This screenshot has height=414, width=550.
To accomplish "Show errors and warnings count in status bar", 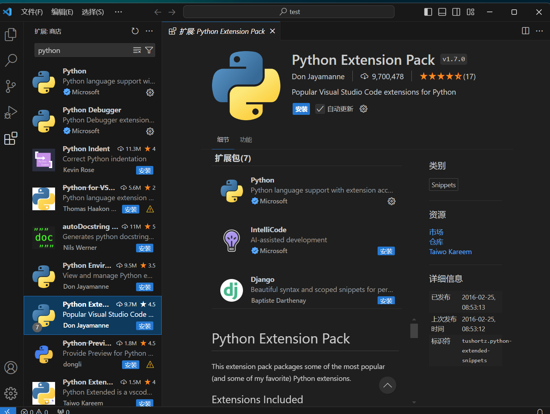I will pyautogui.click(x=35, y=411).
